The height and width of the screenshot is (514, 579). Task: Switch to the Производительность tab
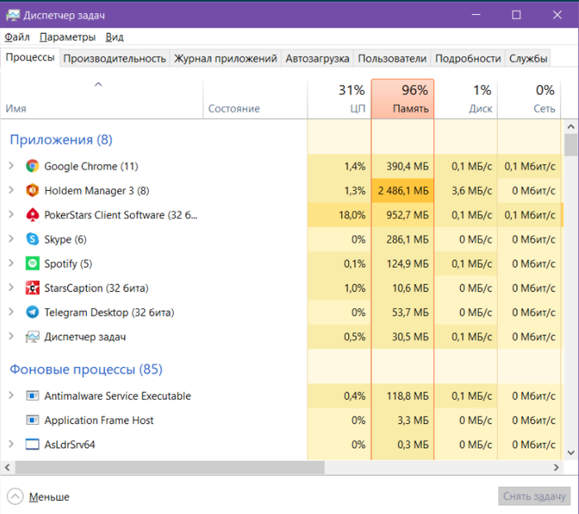(115, 59)
